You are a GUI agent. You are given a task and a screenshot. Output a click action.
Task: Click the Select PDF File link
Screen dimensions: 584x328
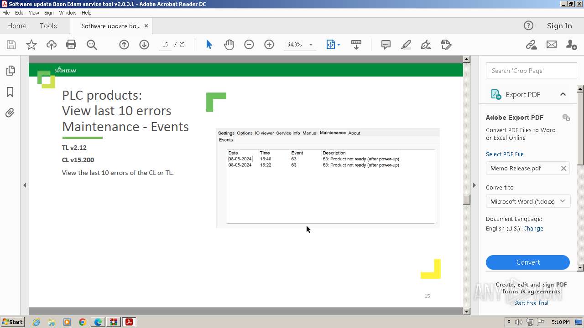click(505, 154)
